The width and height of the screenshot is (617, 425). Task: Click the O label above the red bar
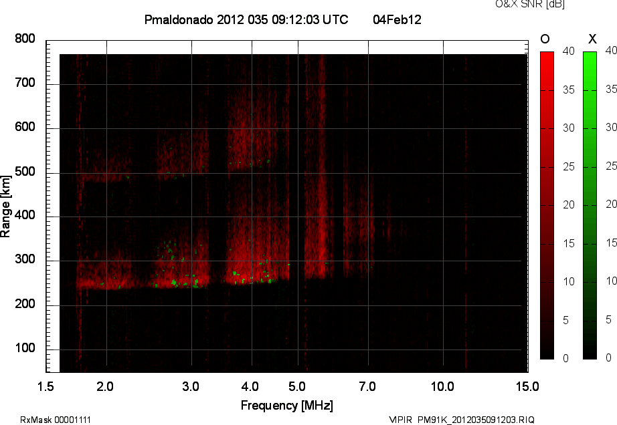pyautogui.click(x=545, y=39)
